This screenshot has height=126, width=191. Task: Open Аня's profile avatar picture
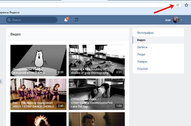(x=176, y=20)
